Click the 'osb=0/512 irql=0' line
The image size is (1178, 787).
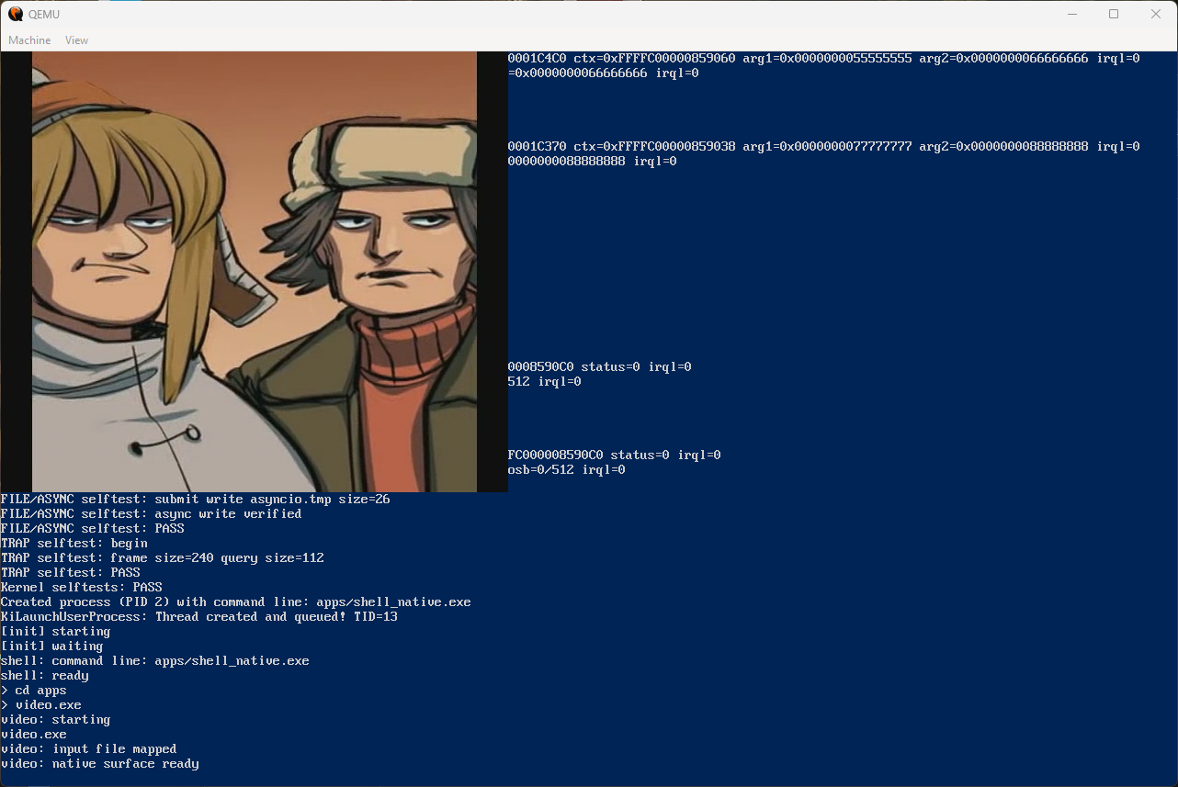click(x=567, y=470)
